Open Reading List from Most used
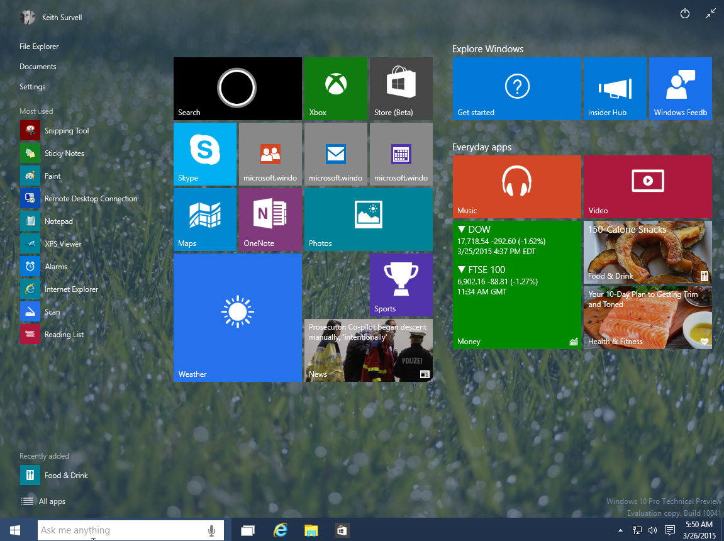Viewport: 724px width, 541px height. click(x=52, y=334)
